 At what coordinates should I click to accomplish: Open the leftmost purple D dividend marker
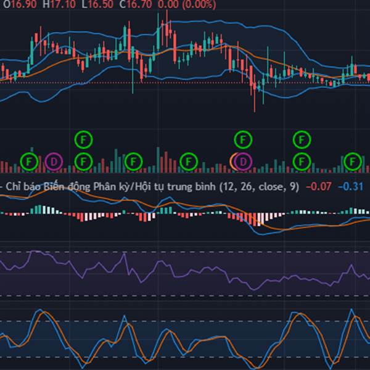(54, 162)
